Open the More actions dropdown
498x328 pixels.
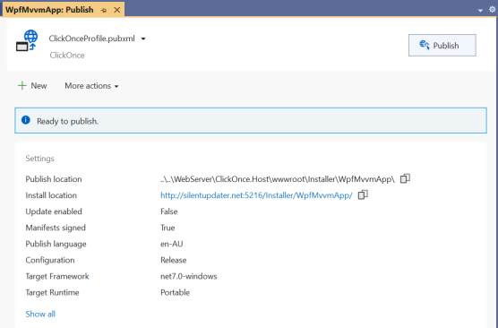pos(91,86)
